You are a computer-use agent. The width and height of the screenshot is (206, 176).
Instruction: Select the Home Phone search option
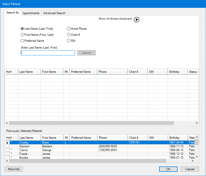[69, 29]
